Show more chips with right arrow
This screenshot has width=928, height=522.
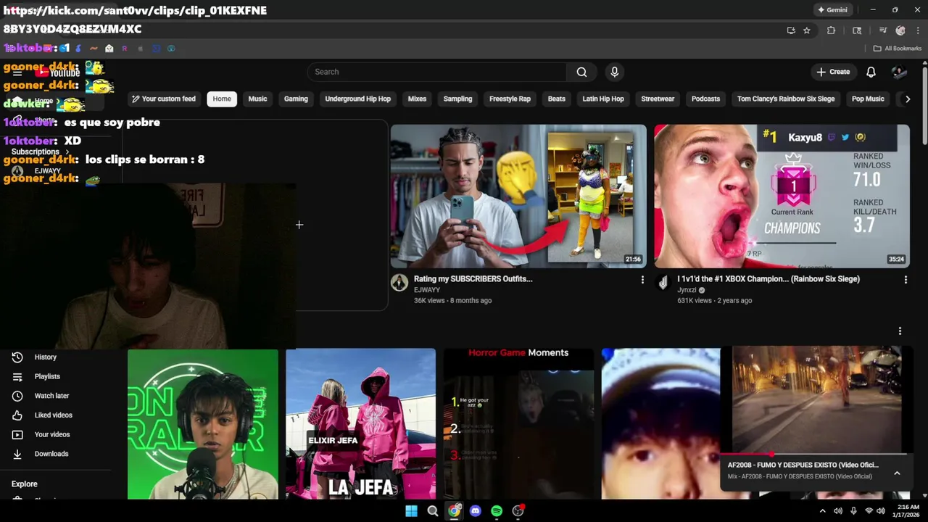click(907, 99)
